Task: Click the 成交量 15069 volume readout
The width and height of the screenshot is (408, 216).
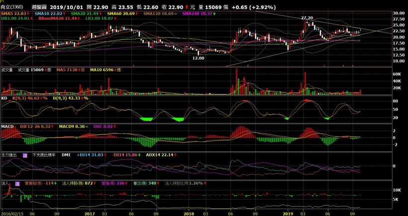Action: coord(35,70)
